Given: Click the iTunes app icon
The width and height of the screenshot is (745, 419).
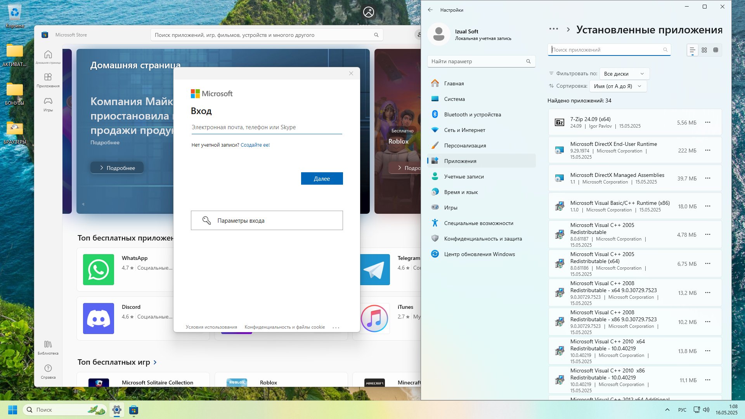Looking at the screenshot, I should coord(374,319).
